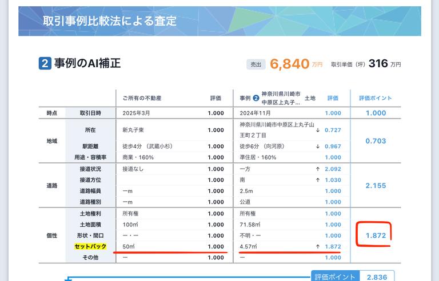Select the 316 万円 unit price
Image resolution: width=439 pixels, height=281 pixels.
point(384,64)
